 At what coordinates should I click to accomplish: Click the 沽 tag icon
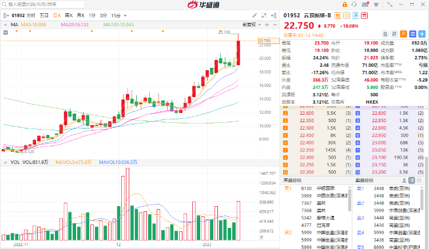coord(347,15)
